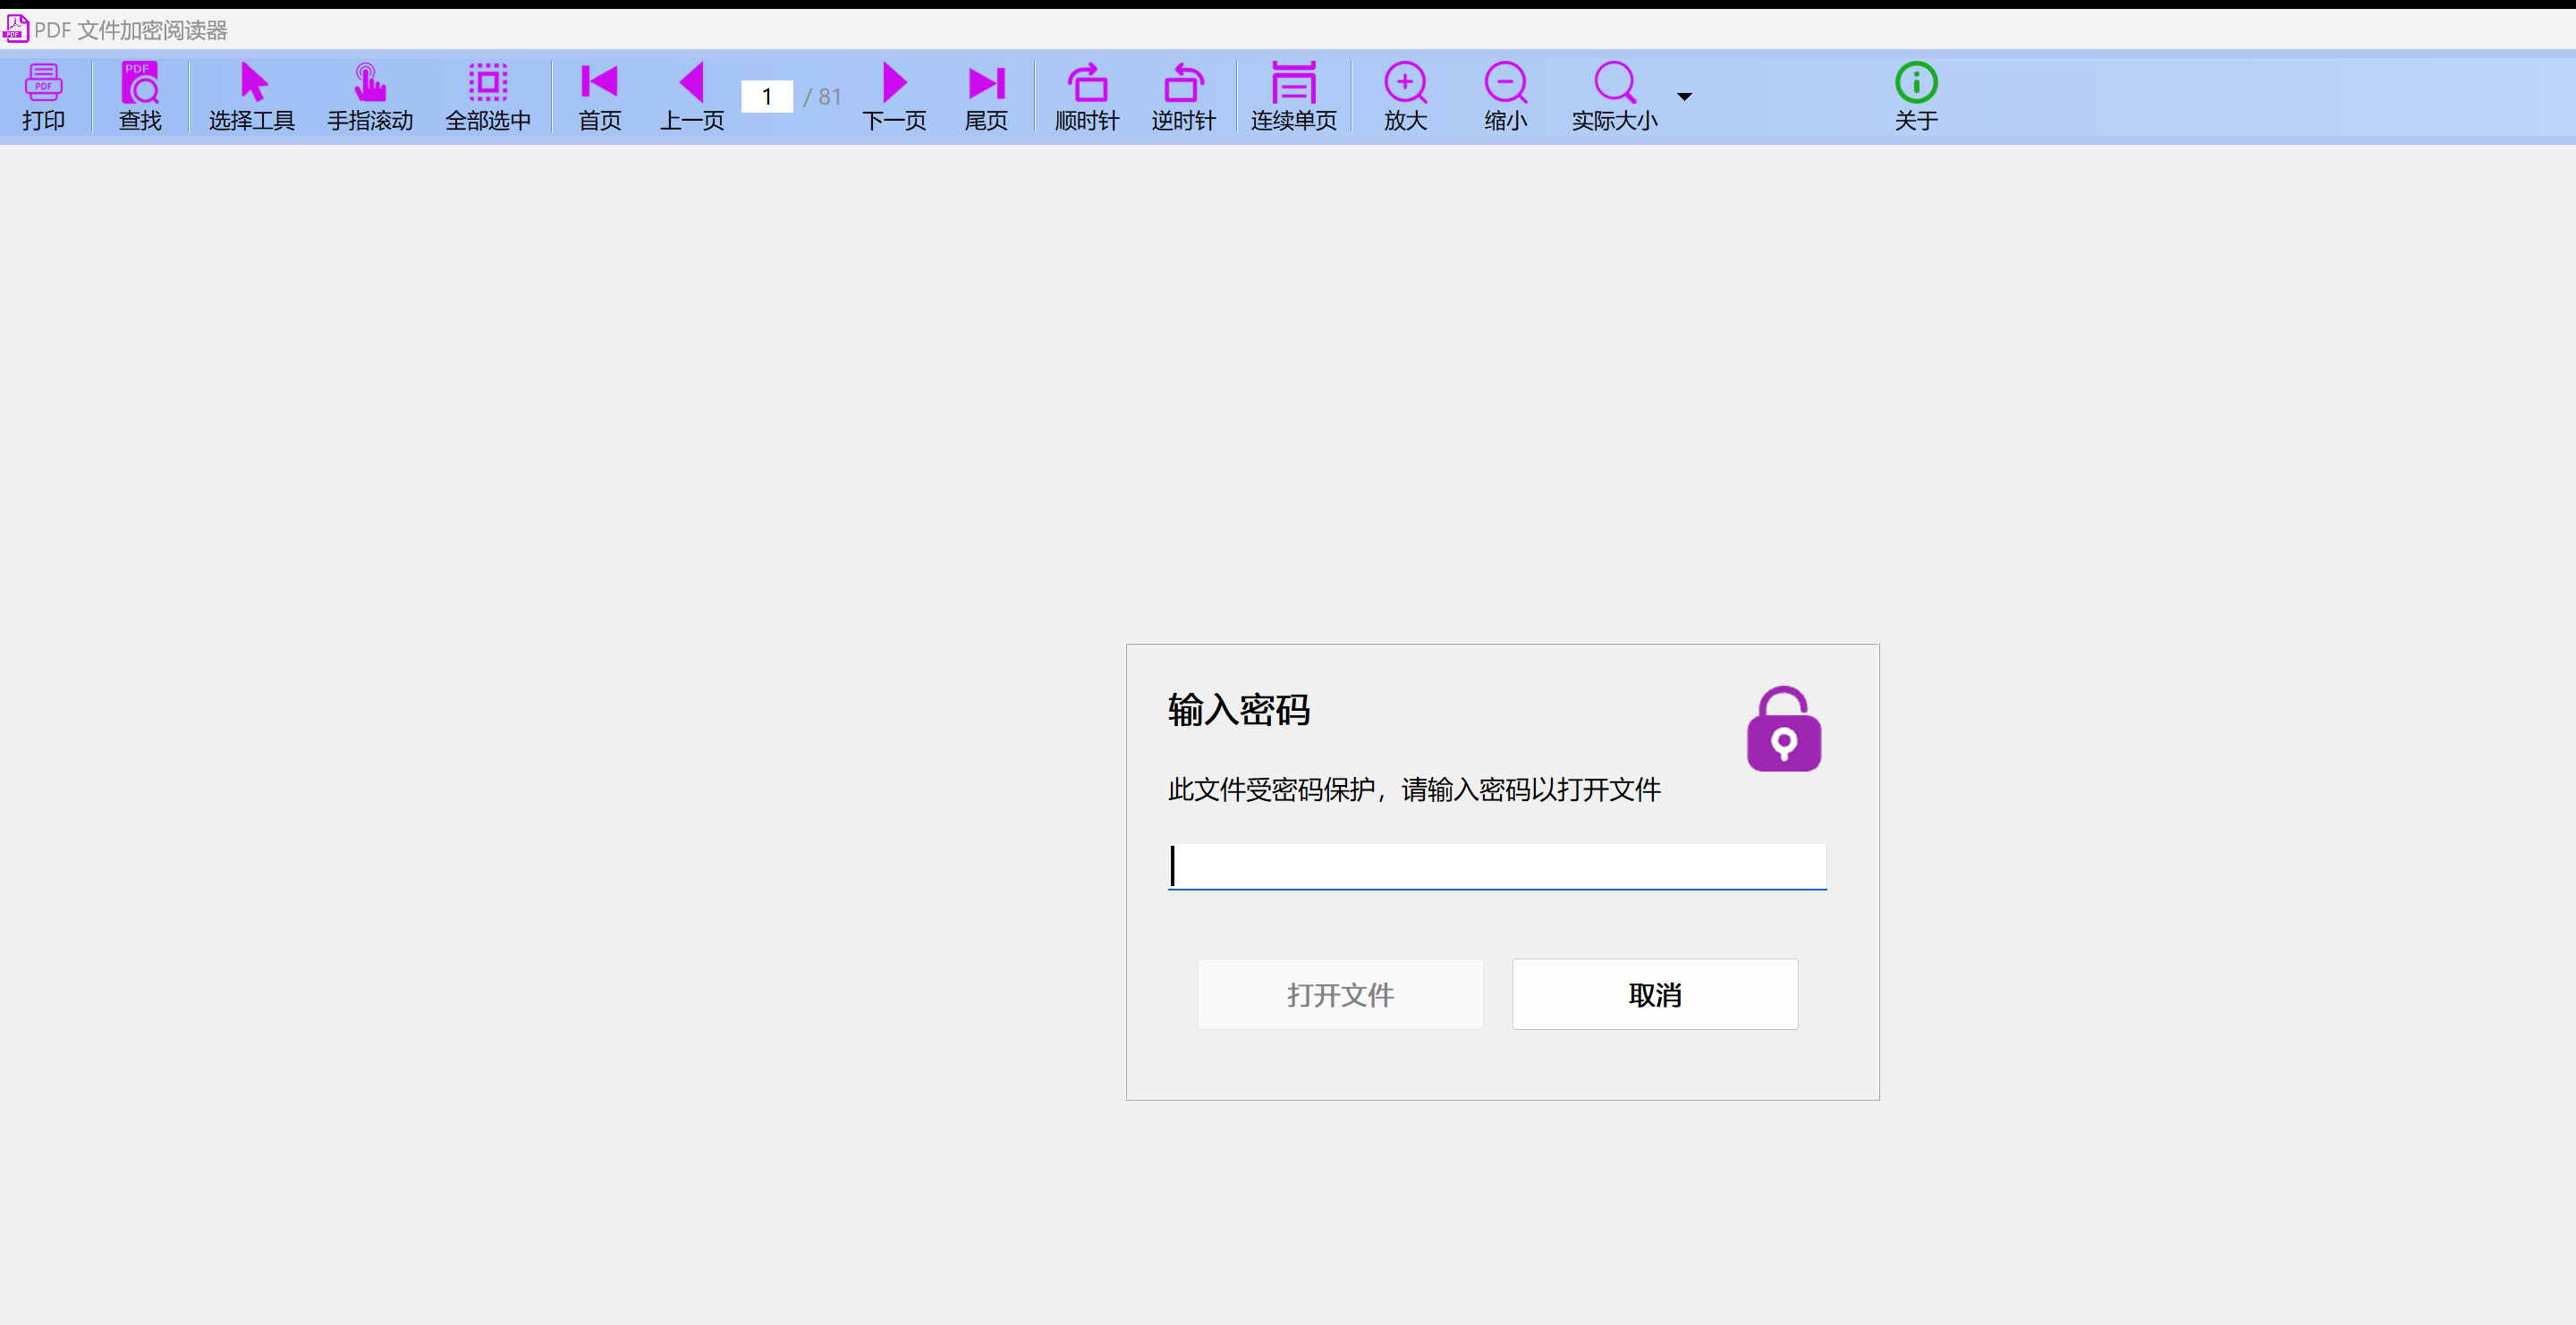Open the About (关于) info
This screenshot has width=2576, height=1325.
point(1916,96)
